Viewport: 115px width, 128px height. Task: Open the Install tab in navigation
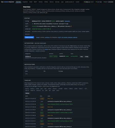[x=31, y=2]
